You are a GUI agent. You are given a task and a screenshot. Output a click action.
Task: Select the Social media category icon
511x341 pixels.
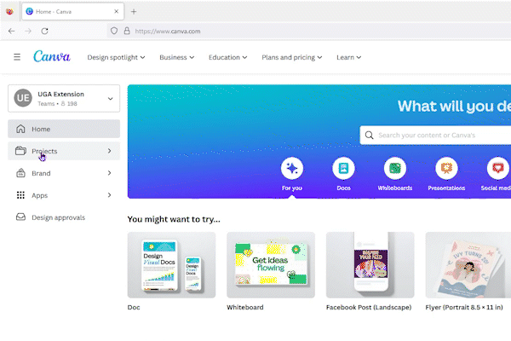coord(498,169)
